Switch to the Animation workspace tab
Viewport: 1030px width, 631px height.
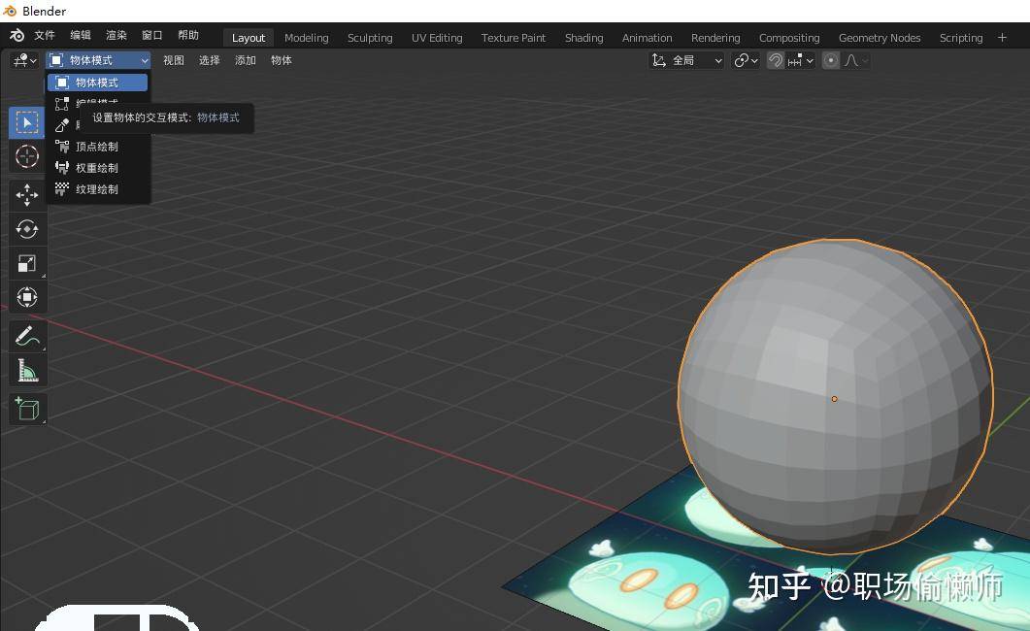(648, 38)
